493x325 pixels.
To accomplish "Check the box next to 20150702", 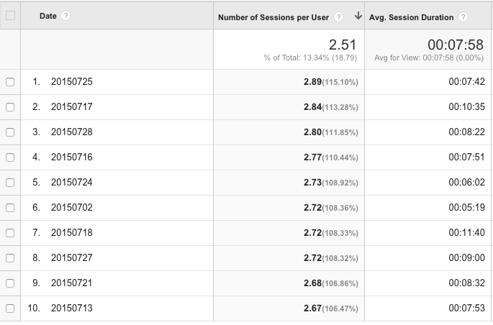I will coord(10,208).
